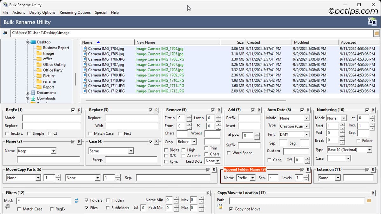Click the small filter icon below the Mask label
This screenshot has width=381, height=214.
click(x=7, y=207)
